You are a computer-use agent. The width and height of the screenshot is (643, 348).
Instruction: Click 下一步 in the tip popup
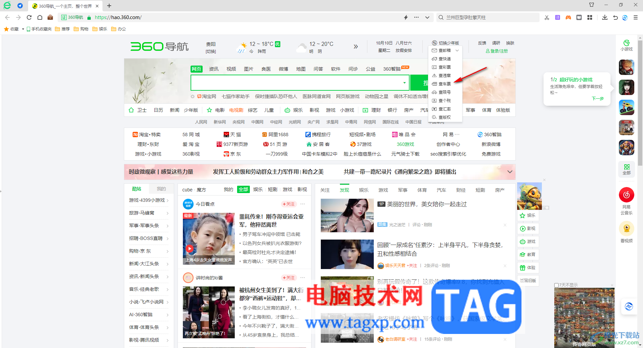(597, 98)
